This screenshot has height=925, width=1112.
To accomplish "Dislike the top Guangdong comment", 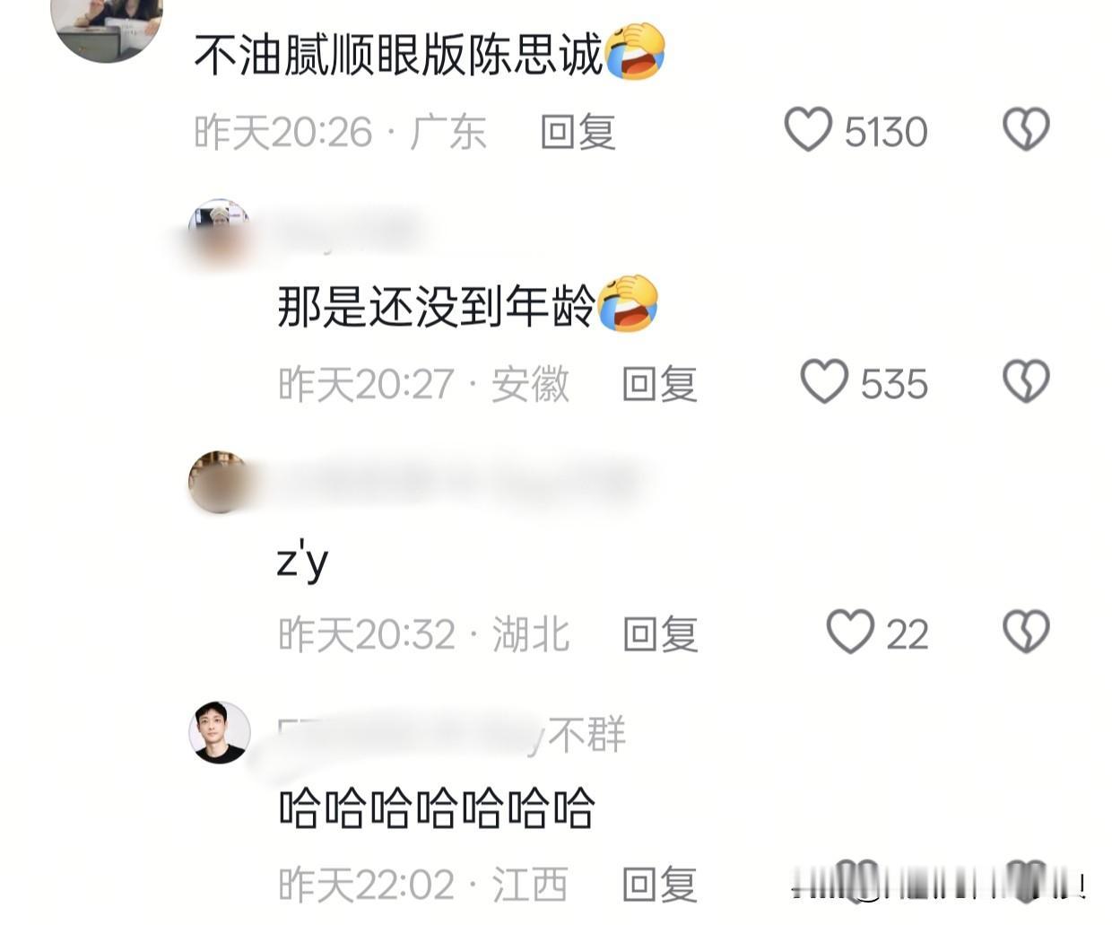I will click(x=1026, y=130).
